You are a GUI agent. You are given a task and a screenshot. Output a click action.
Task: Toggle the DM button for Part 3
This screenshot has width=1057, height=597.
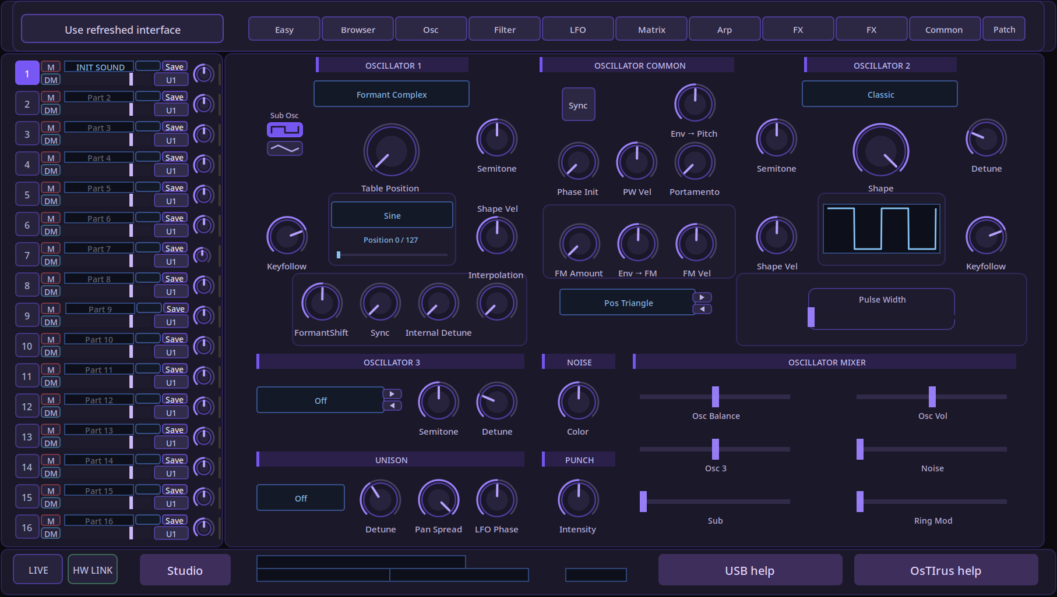(x=51, y=140)
